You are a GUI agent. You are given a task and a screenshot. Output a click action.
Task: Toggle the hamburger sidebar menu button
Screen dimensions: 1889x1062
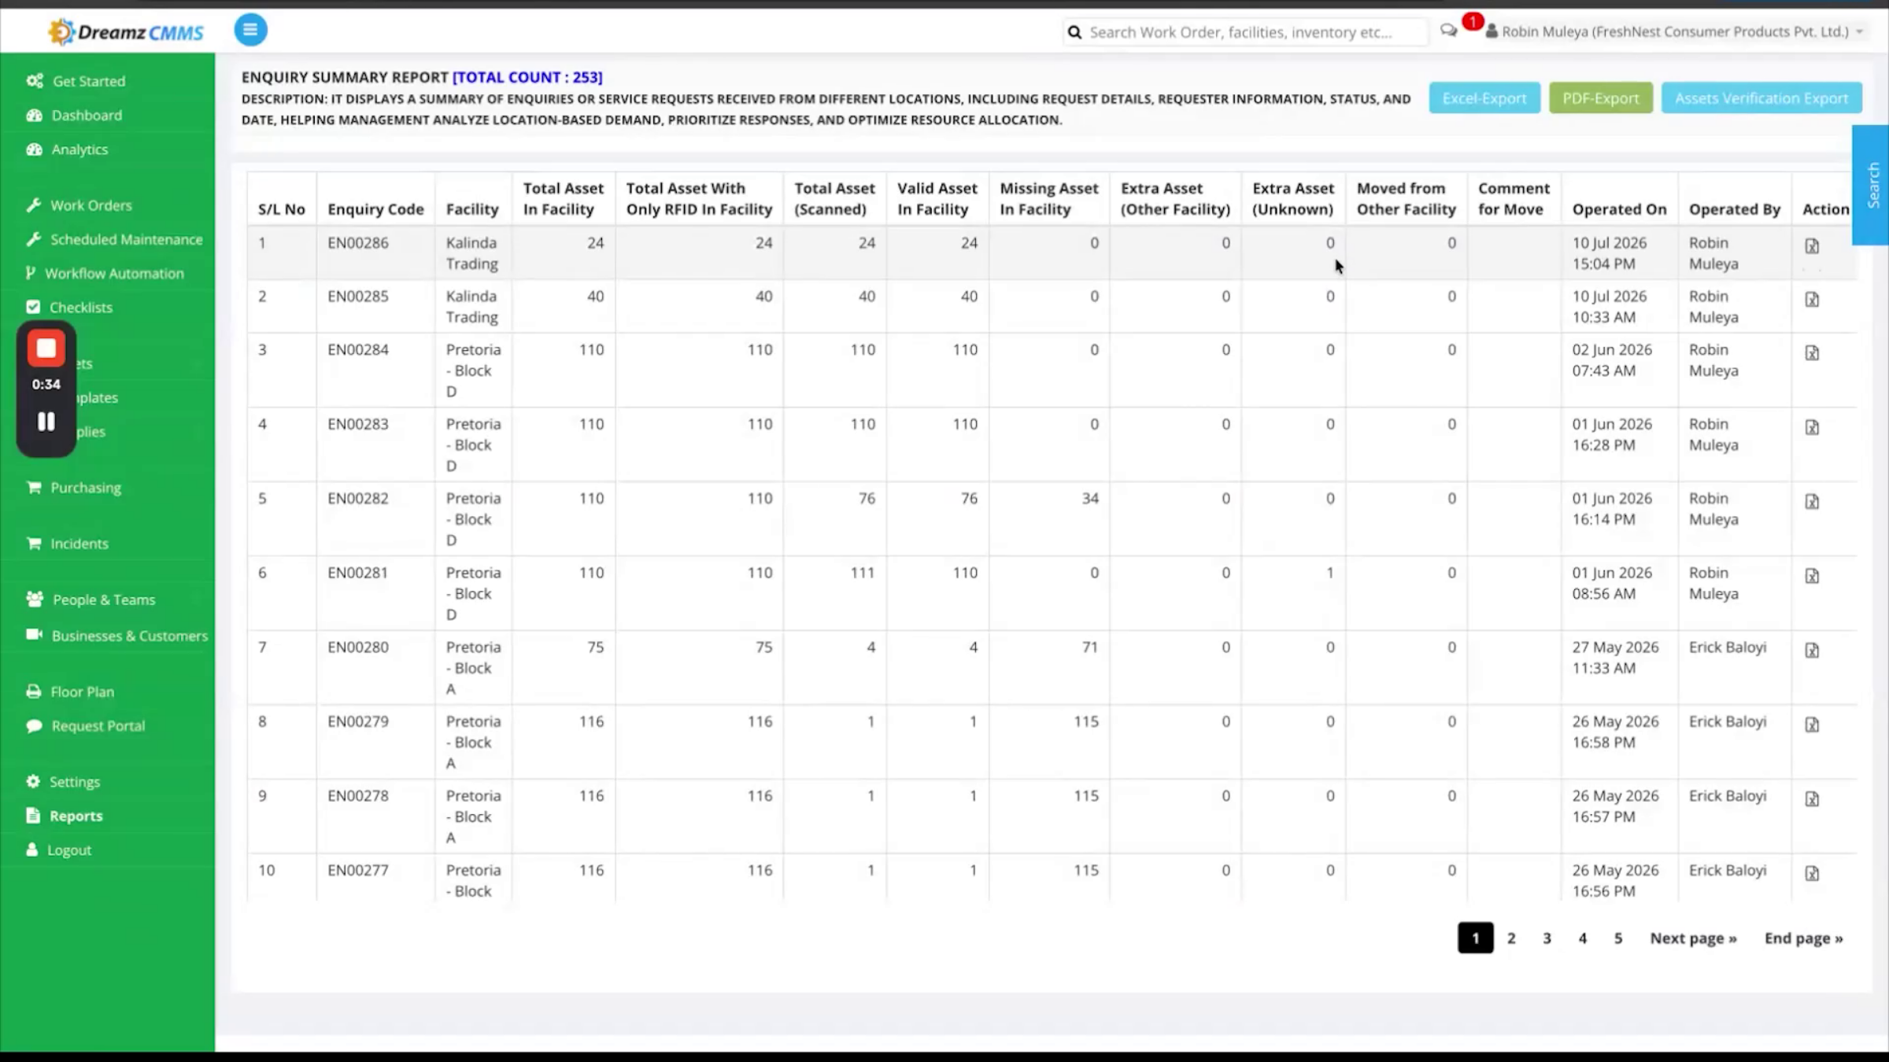pyautogui.click(x=250, y=30)
